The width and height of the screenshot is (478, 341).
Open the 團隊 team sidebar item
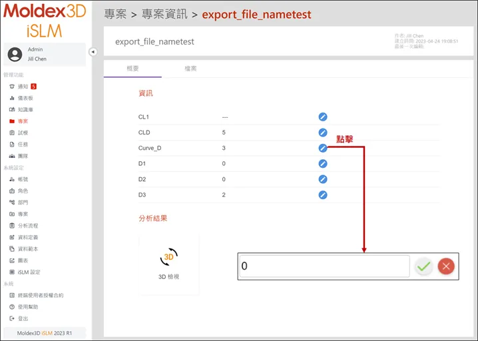(x=19, y=156)
